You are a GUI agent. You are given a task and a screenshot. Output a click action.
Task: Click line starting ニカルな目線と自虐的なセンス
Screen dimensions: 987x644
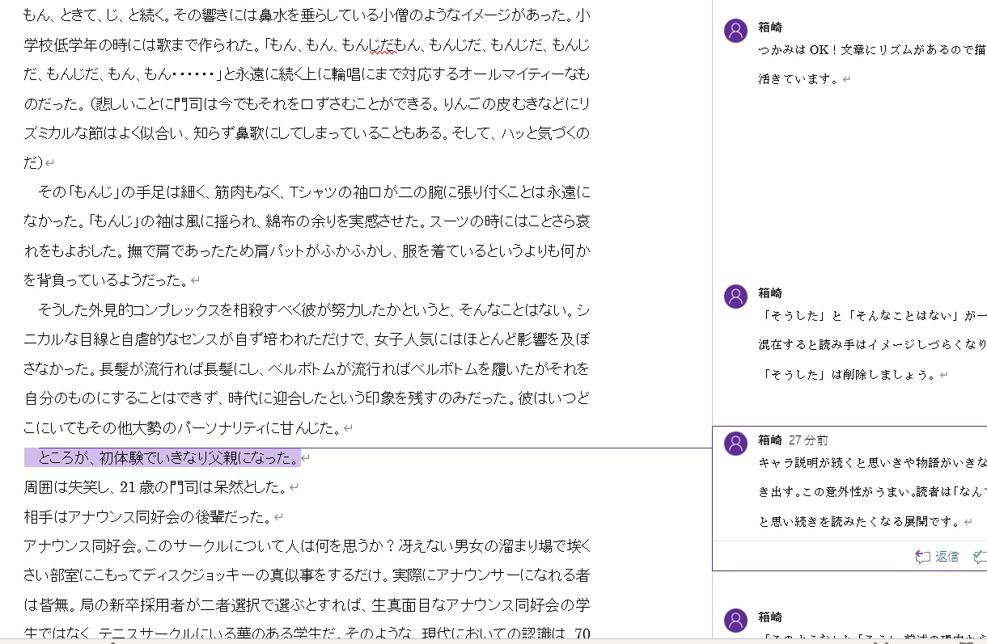coord(307,339)
